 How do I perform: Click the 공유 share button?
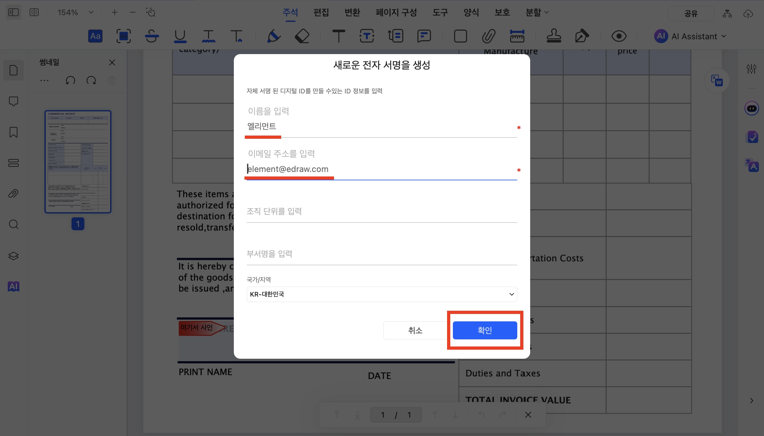coord(691,14)
